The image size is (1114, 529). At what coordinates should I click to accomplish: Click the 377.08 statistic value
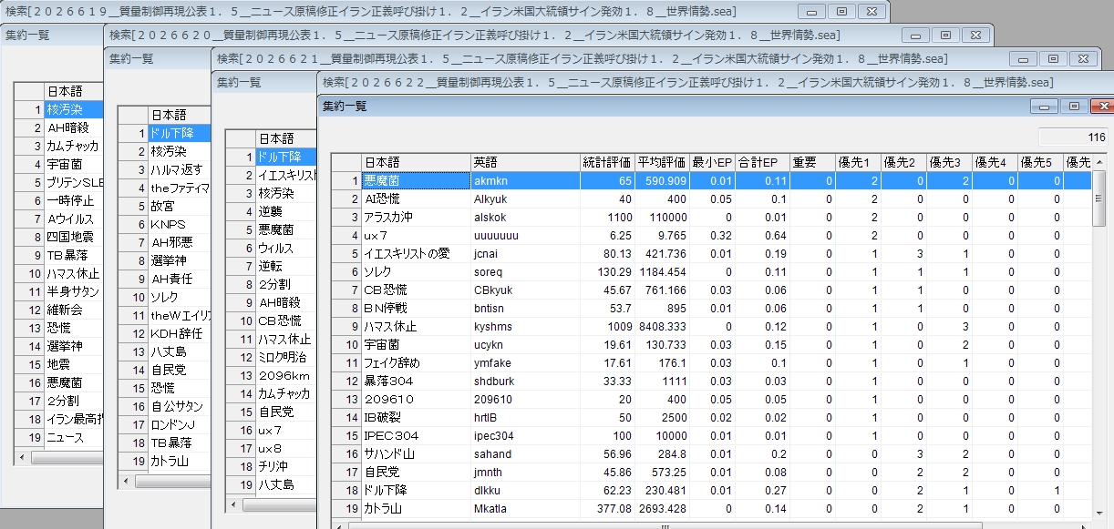click(607, 508)
